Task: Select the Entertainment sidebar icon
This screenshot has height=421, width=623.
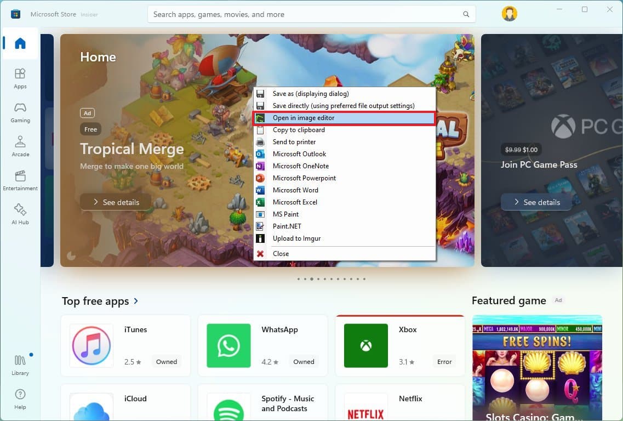Action: [20, 180]
